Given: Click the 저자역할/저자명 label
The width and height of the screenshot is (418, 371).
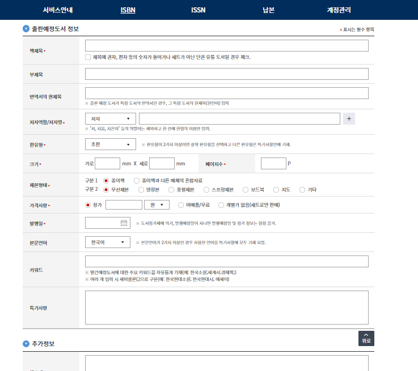Looking at the screenshot, I should point(46,122).
